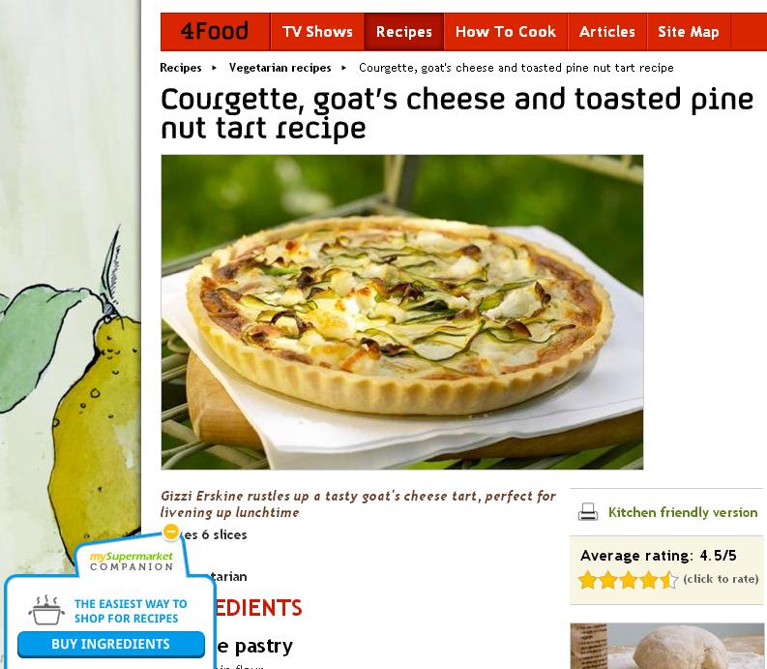The height and width of the screenshot is (669, 767).
Task: Click the Recipes breadcrumb link
Action: click(x=181, y=68)
